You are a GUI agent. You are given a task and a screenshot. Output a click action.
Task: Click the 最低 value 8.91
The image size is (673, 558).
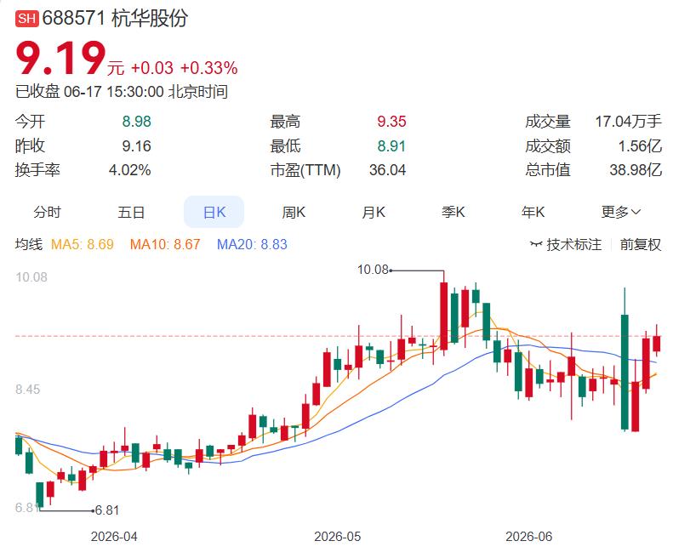[x=391, y=146]
